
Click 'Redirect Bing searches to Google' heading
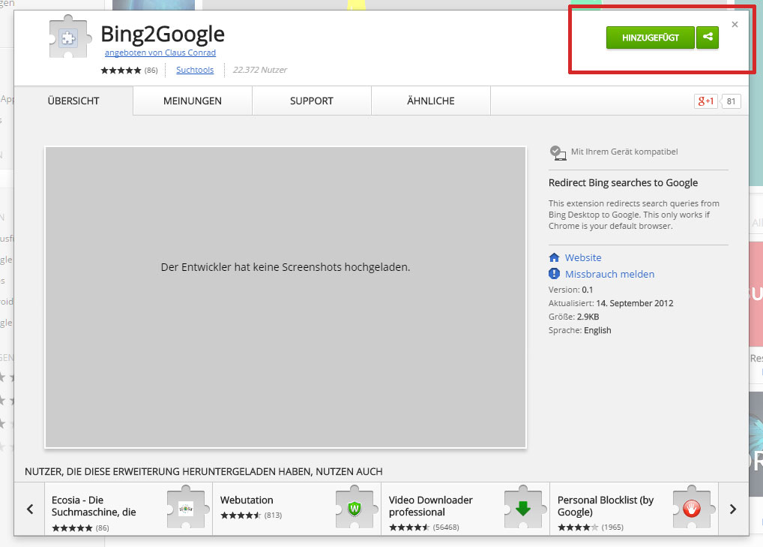624,182
